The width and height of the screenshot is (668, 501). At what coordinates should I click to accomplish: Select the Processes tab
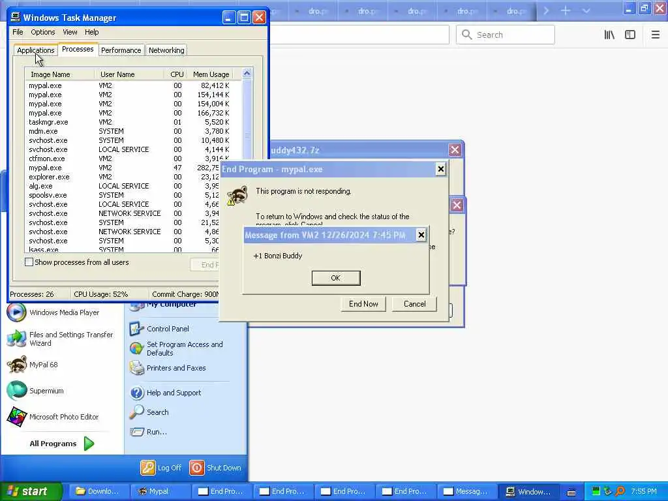coord(78,49)
